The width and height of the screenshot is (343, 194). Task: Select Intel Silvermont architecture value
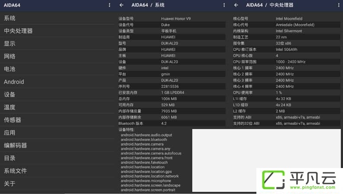289,31
